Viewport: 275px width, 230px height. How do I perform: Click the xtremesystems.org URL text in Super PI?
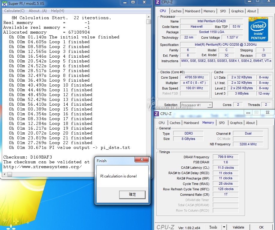[x=42, y=167]
